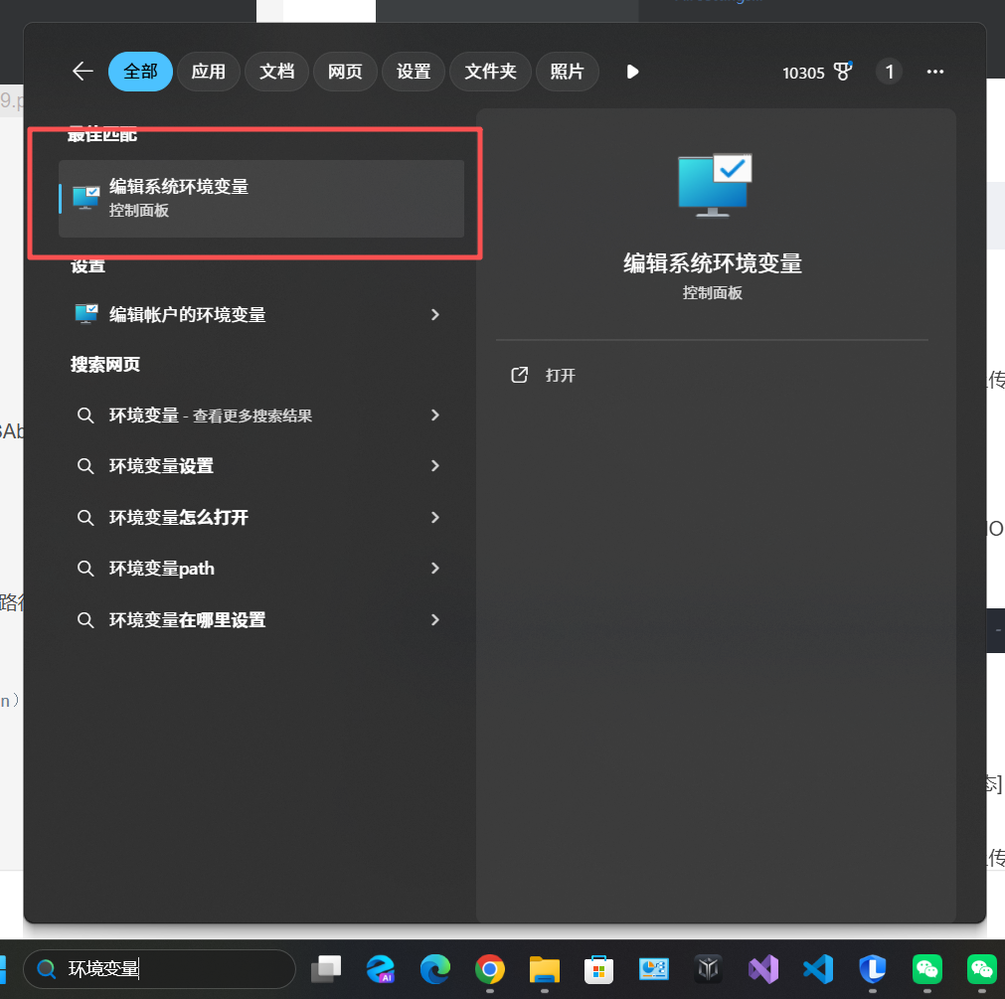The image size is (1005, 999).
Task: Expand the 环境变量path web search suggestion
Action: [434, 568]
